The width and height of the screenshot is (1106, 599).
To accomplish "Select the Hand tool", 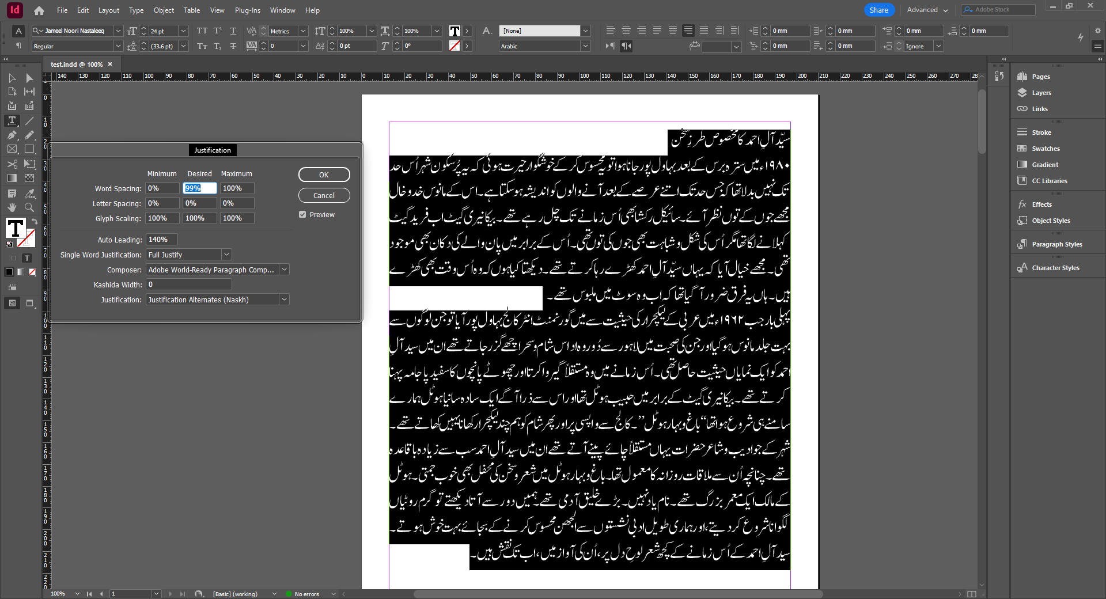I will [x=12, y=207].
